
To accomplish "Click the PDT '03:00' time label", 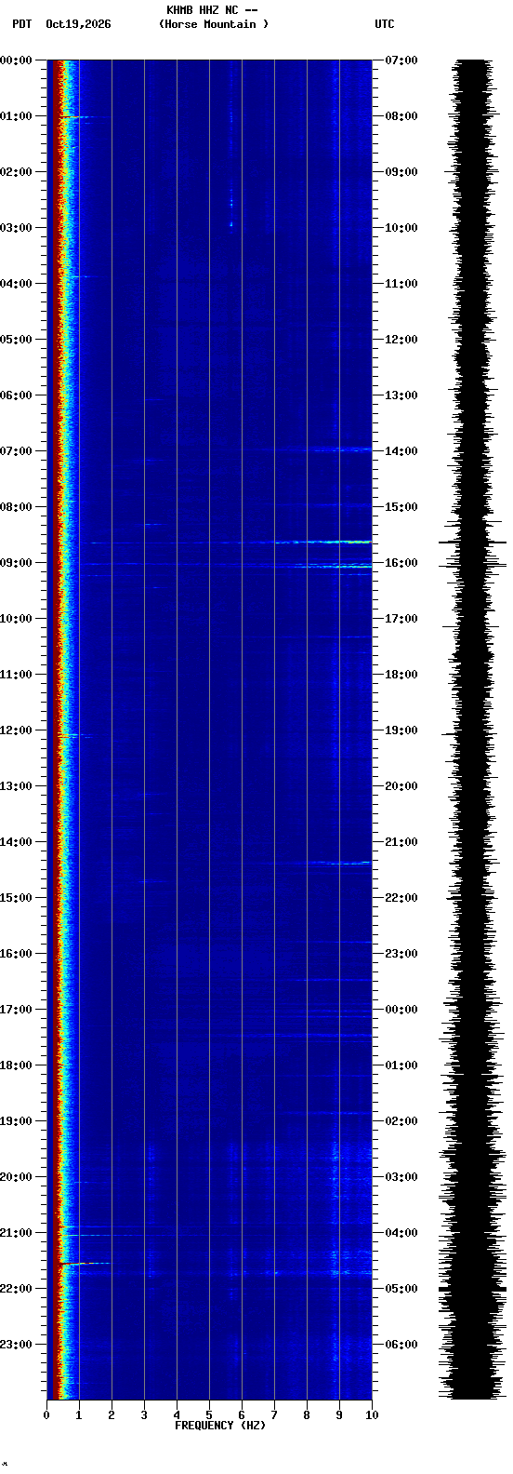I will pos(16,228).
